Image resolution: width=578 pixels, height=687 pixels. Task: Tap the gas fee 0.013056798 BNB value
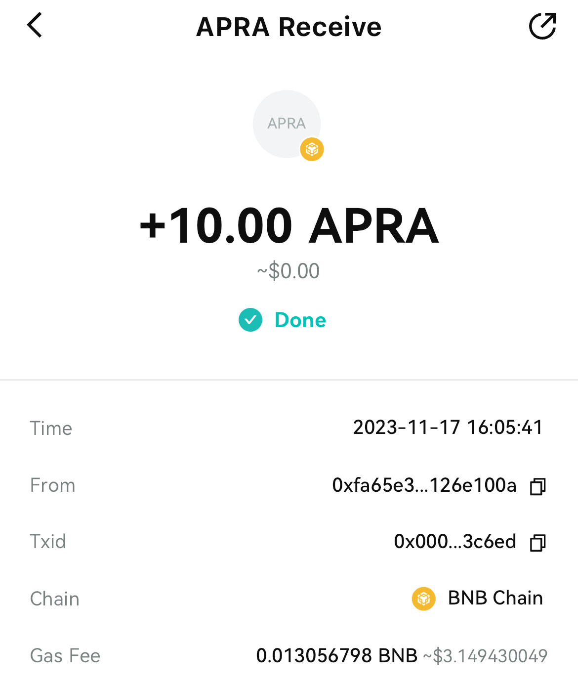(x=336, y=656)
